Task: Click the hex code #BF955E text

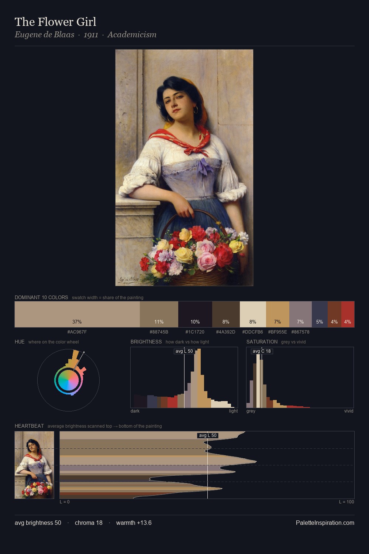Action: click(277, 332)
